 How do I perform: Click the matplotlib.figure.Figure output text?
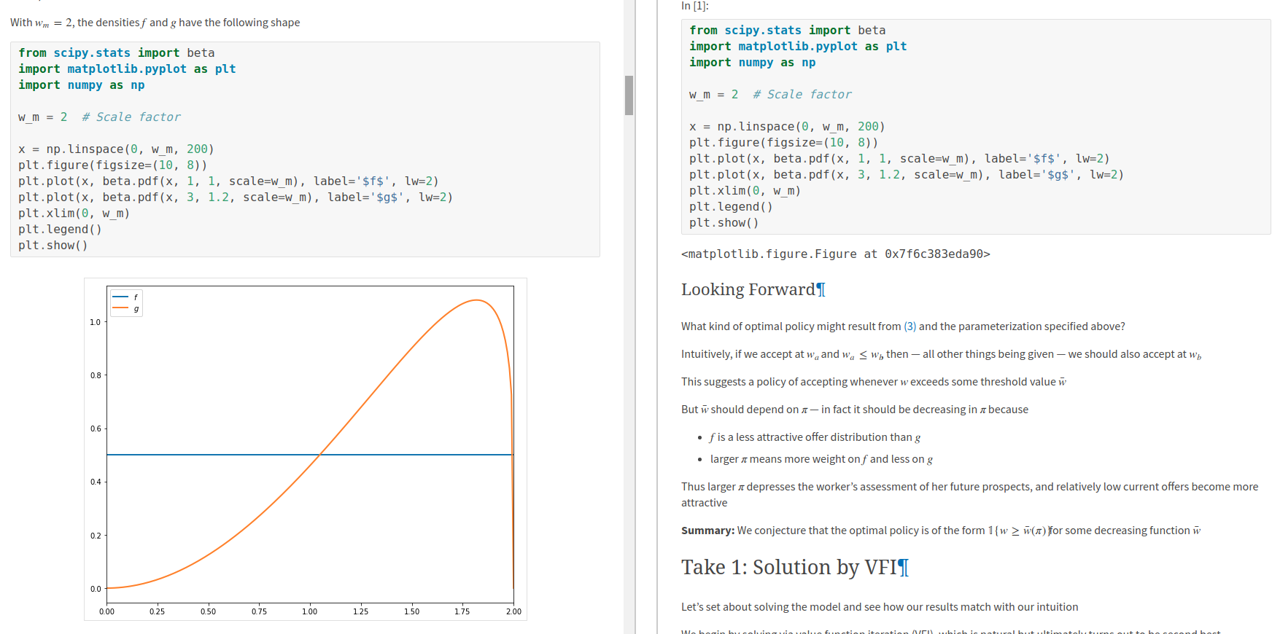coord(835,254)
